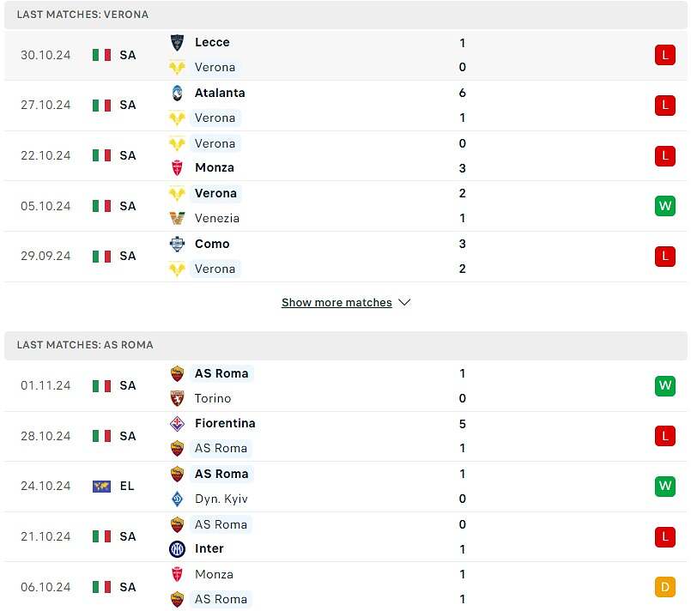Viewport: 691px width, 611px height.
Task: Click the Como club crest icon
Action: 177,244
